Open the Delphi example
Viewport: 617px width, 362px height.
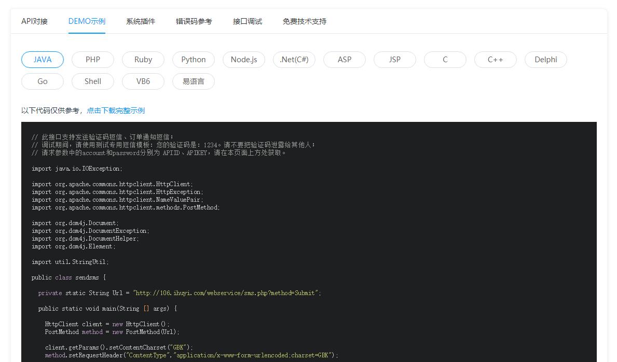point(545,59)
